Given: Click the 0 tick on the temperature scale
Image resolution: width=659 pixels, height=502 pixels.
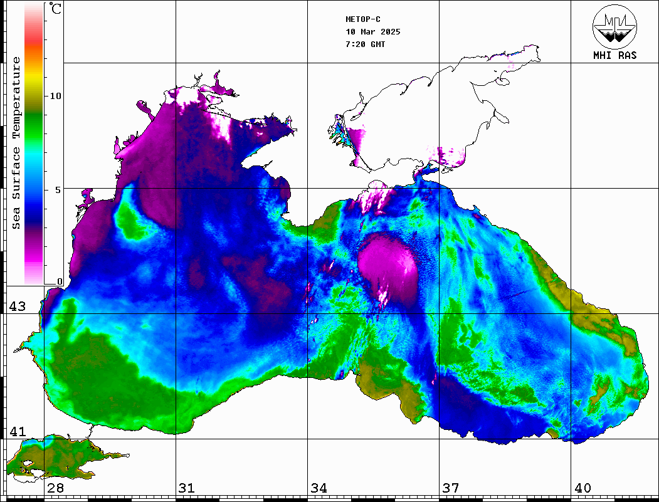Looking at the screenshot, I should pyautogui.click(x=60, y=281).
